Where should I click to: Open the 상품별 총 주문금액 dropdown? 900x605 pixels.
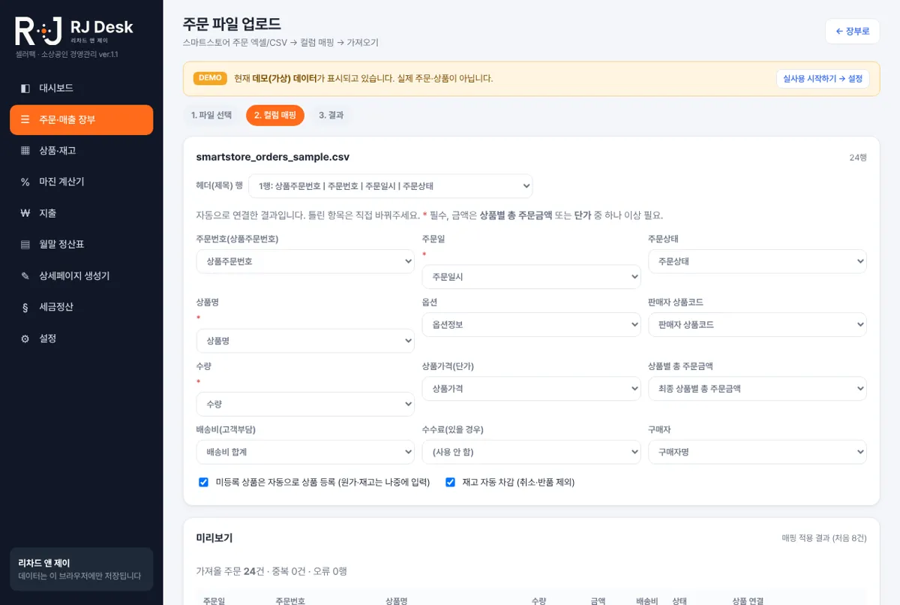click(x=757, y=389)
